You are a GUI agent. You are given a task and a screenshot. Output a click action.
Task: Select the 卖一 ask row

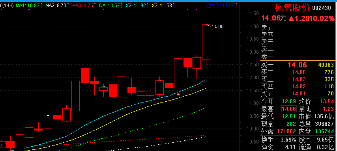pyautogui.click(x=298, y=57)
